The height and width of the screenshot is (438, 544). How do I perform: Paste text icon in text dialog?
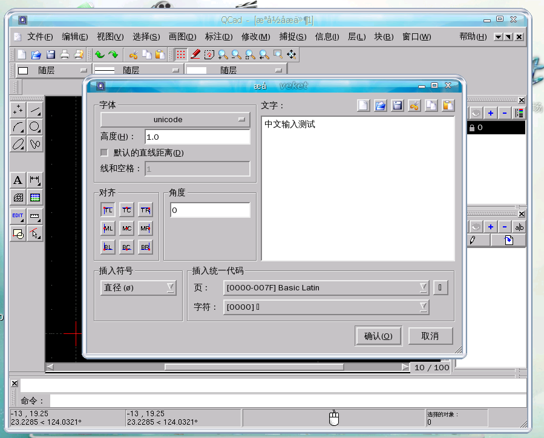(448, 105)
